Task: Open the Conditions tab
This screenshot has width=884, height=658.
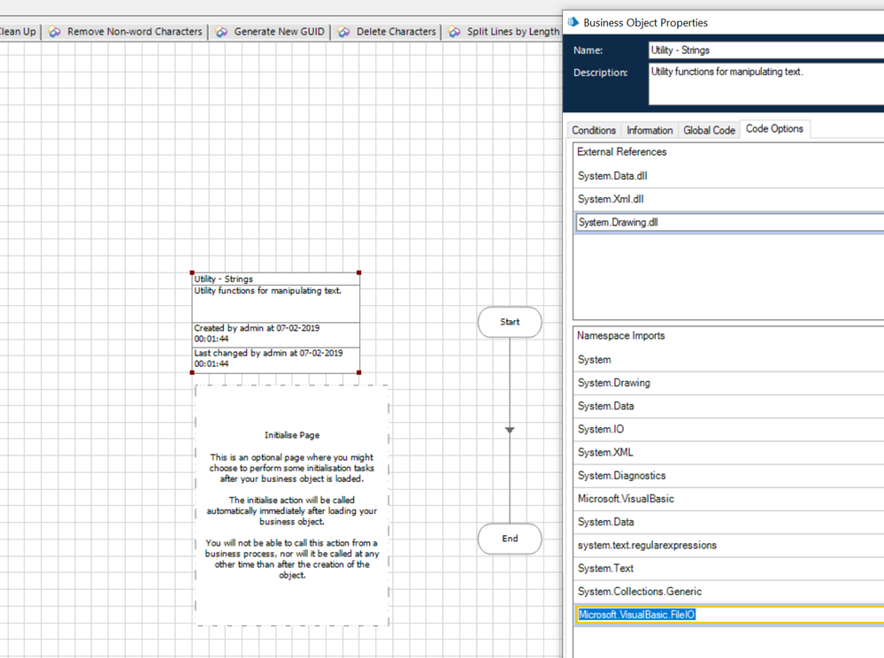Action: (x=594, y=130)
